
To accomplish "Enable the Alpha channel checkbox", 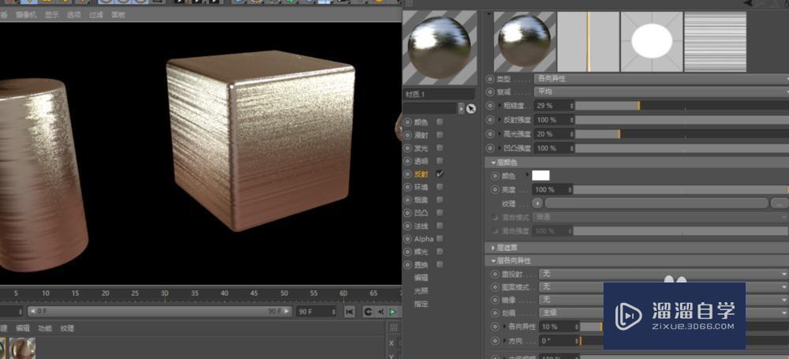I will (x=439, y=238).
